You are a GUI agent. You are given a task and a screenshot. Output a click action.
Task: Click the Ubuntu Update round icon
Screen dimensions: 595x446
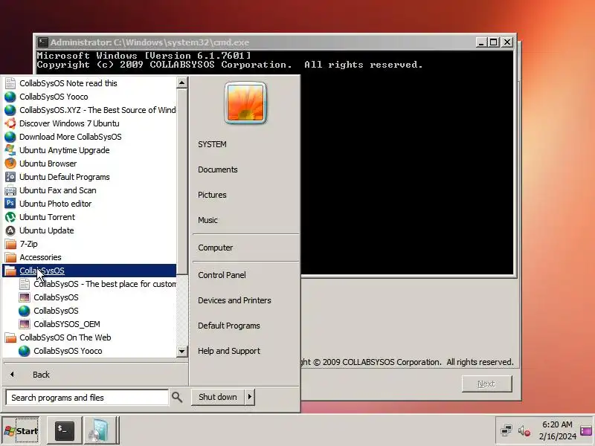10,230
